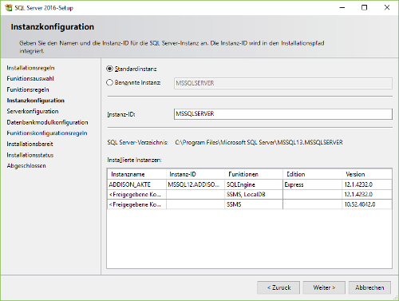This screenshot has width=399, height=301.
Task: Click the SSMS, LocalDB functions cell
Action: (x=254, y=195)
